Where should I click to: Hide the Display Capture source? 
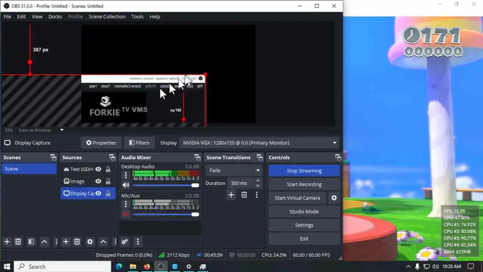click(x=98, y=193)
